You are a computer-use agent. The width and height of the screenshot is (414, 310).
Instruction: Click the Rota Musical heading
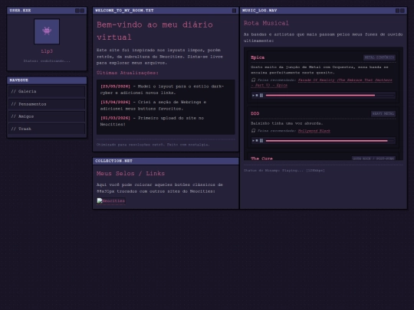pos(266,23)
